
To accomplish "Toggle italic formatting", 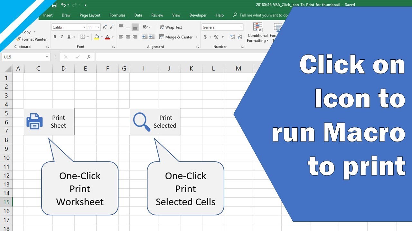I will click(61, 37).
